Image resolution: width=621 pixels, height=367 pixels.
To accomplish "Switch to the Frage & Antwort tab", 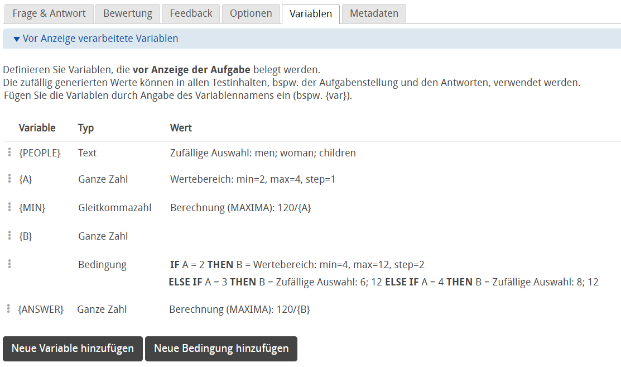I will click(x=49, y=13).
